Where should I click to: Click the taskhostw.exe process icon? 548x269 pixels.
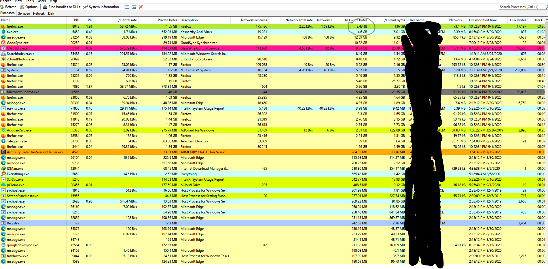3,256
